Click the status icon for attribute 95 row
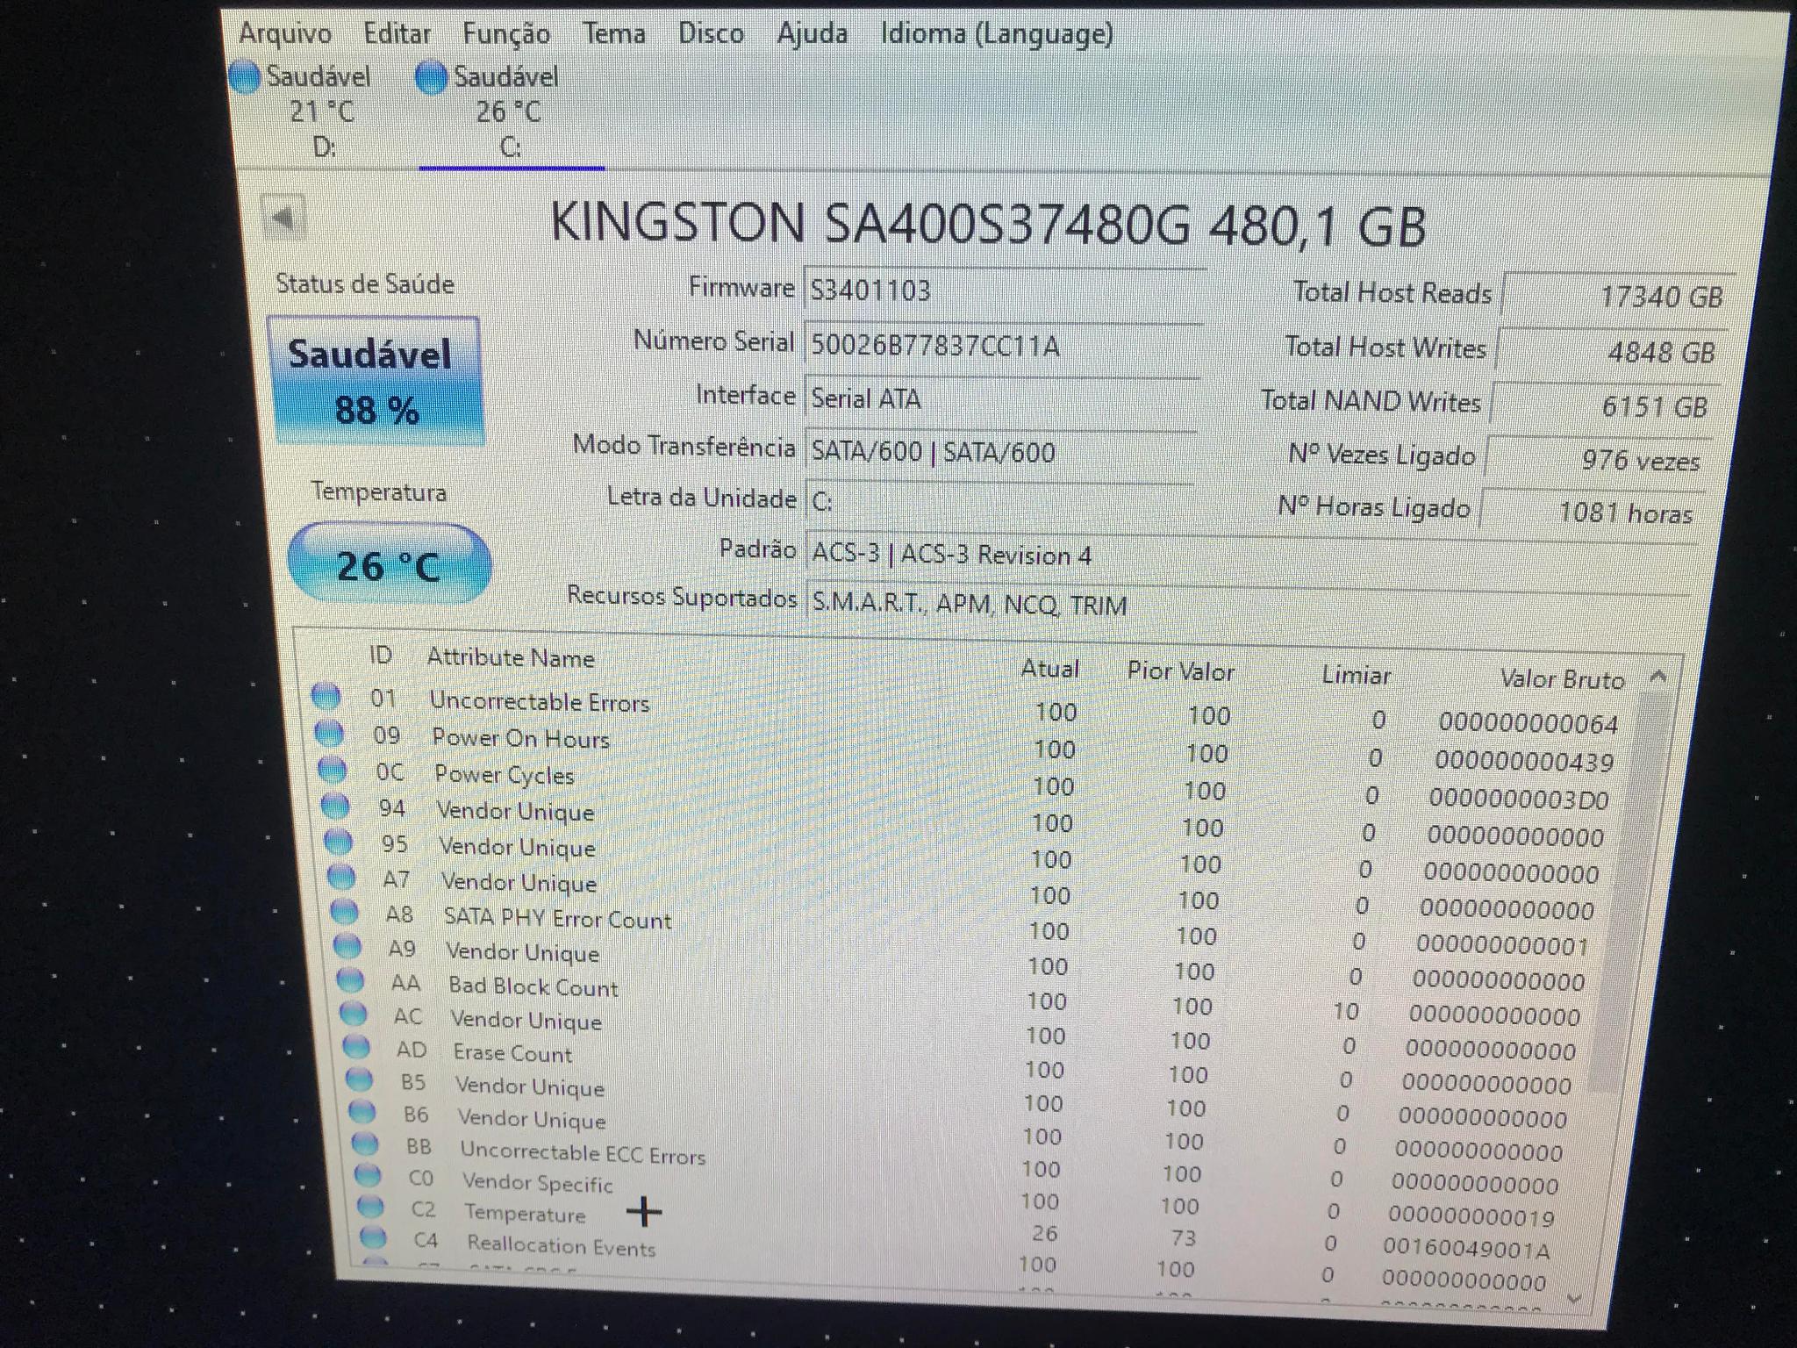1797x1348 pixels. tap(339, 841)
